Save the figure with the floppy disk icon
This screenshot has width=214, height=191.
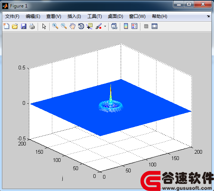(x=24, y=26)
